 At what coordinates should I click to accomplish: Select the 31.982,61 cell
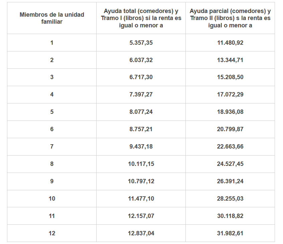(230, 233)
